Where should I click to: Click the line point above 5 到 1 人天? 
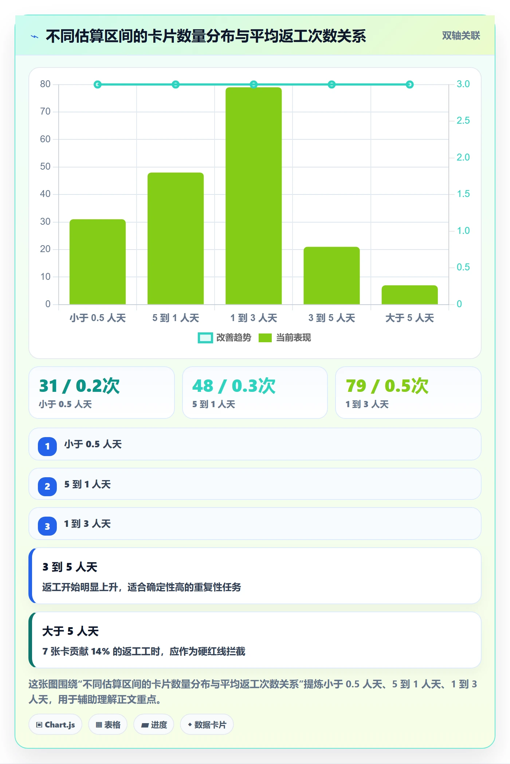[176, 85]
